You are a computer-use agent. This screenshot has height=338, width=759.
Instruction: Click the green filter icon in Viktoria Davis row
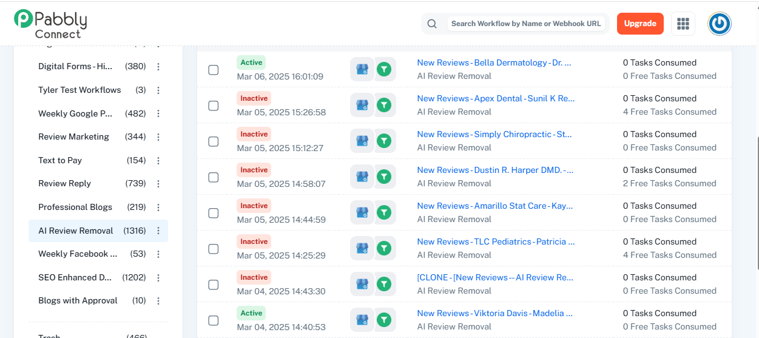384,320
